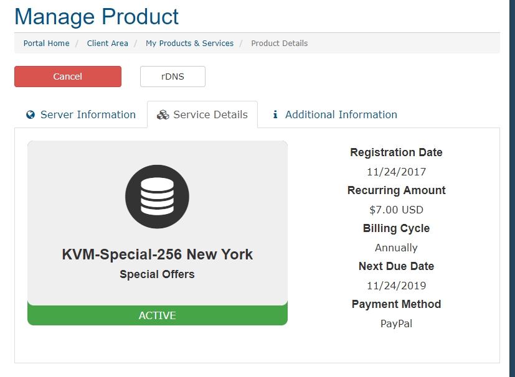Switch to the Service Details tab

coord(202,115)
